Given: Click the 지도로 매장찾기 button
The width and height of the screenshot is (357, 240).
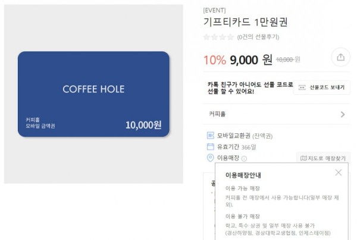Looking at the screenshot, I should 323,158.
